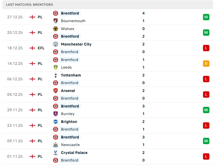Click the Wolves club crest icon

pos(56,29)
